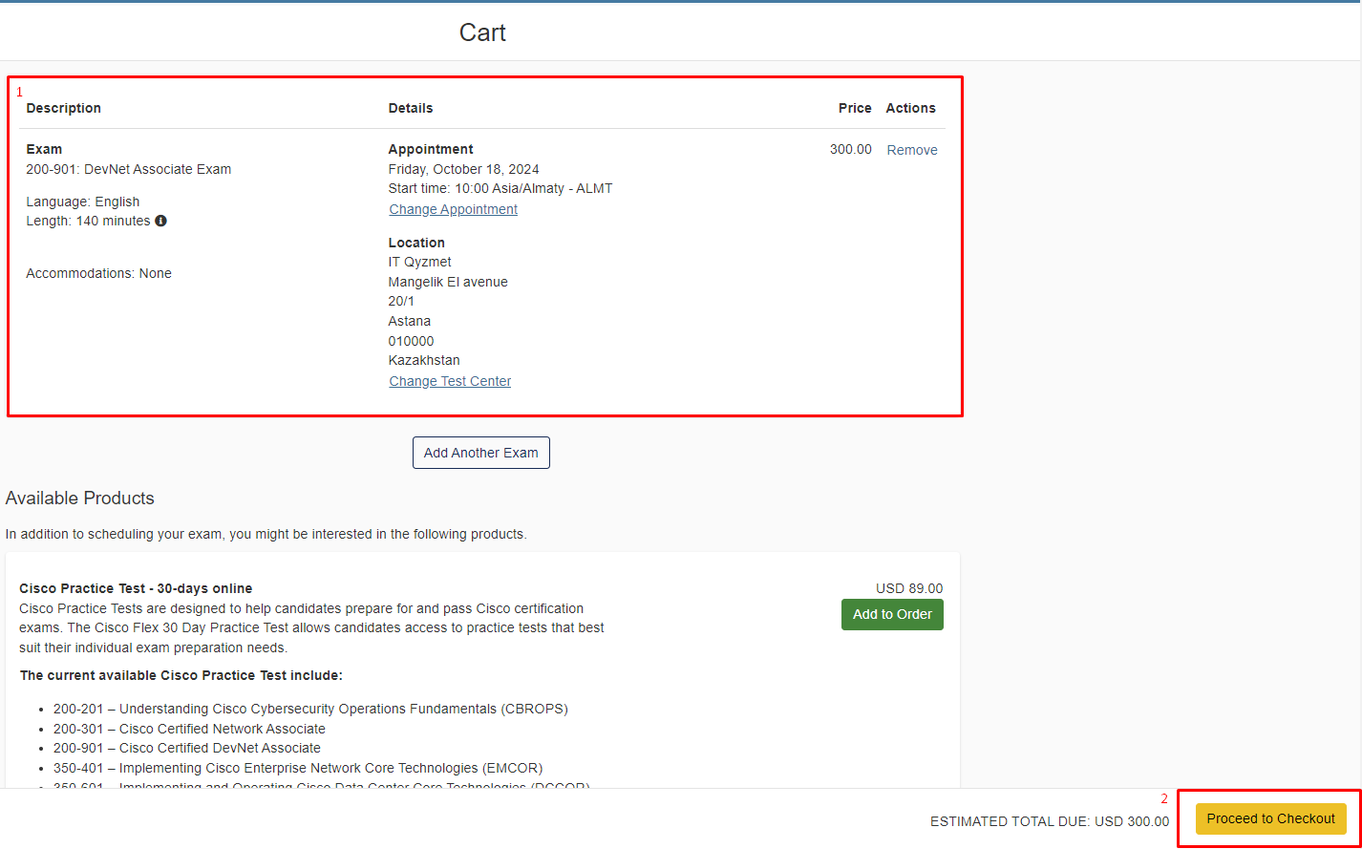
Task: Select the postal code 010000
Action: [x=412, y=341]
